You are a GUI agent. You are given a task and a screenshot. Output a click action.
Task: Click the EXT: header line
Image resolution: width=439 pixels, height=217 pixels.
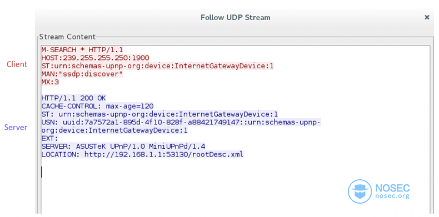point(49,138)
